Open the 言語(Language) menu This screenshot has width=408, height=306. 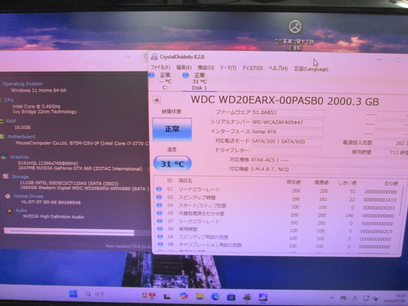click(x=311, y=69)
